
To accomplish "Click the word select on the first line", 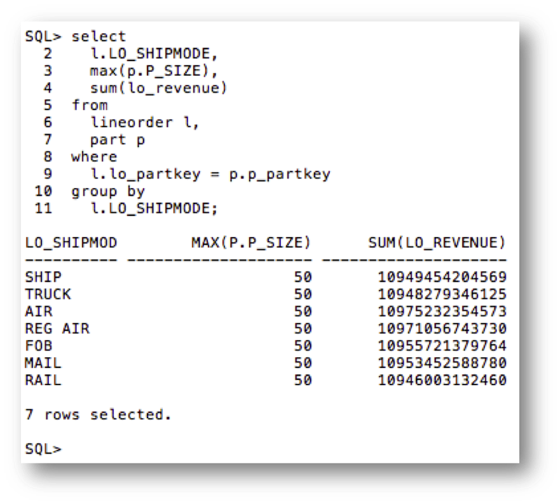I will (x=99, y=36).
